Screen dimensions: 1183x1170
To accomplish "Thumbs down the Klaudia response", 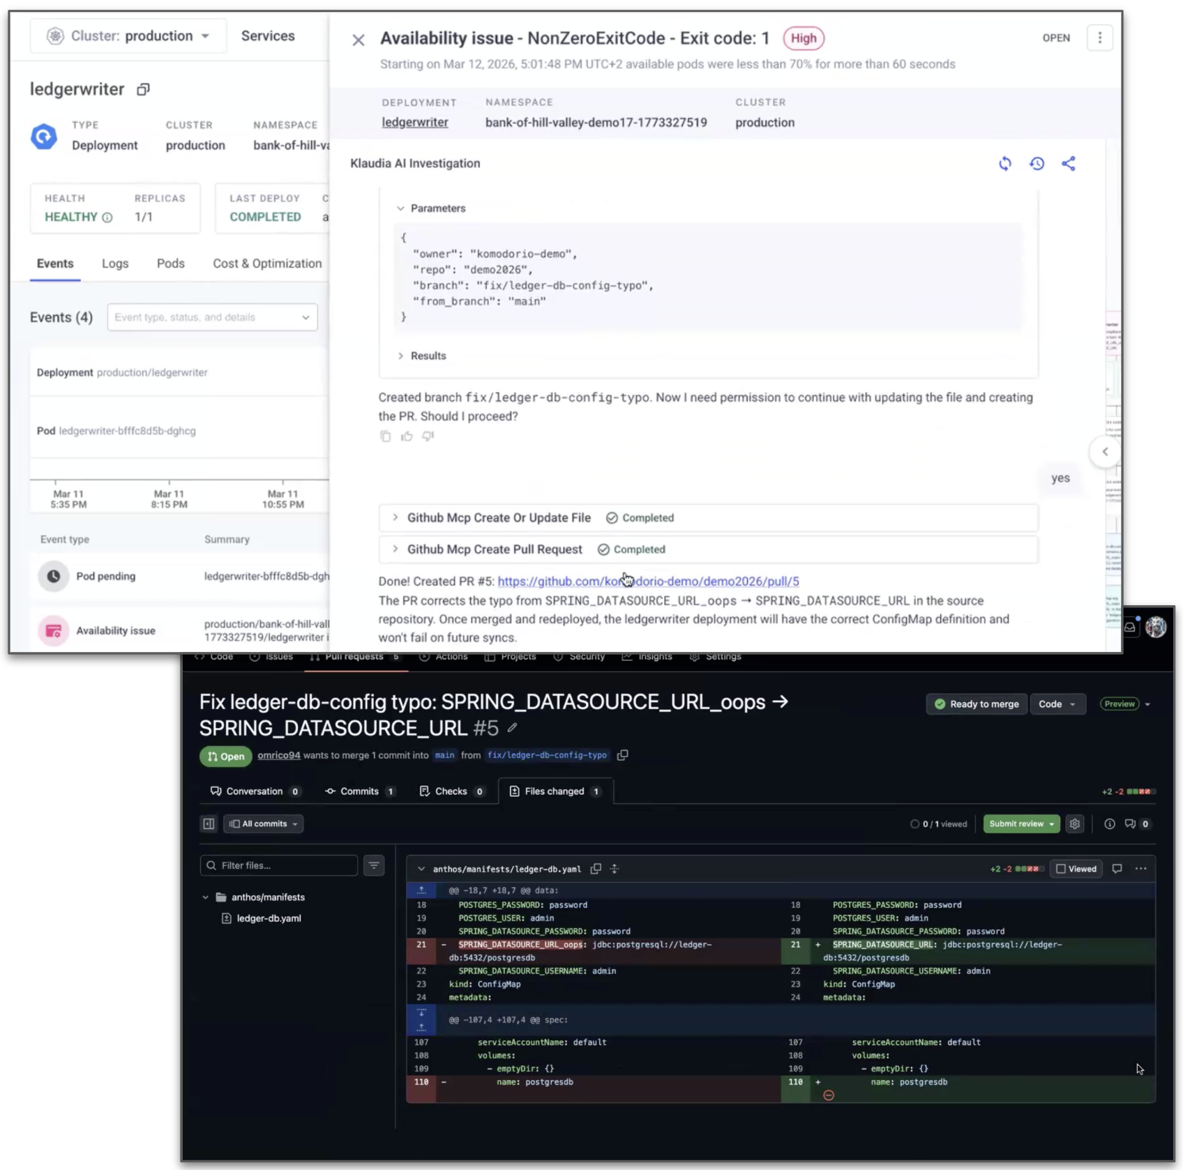I will [428, 436].
